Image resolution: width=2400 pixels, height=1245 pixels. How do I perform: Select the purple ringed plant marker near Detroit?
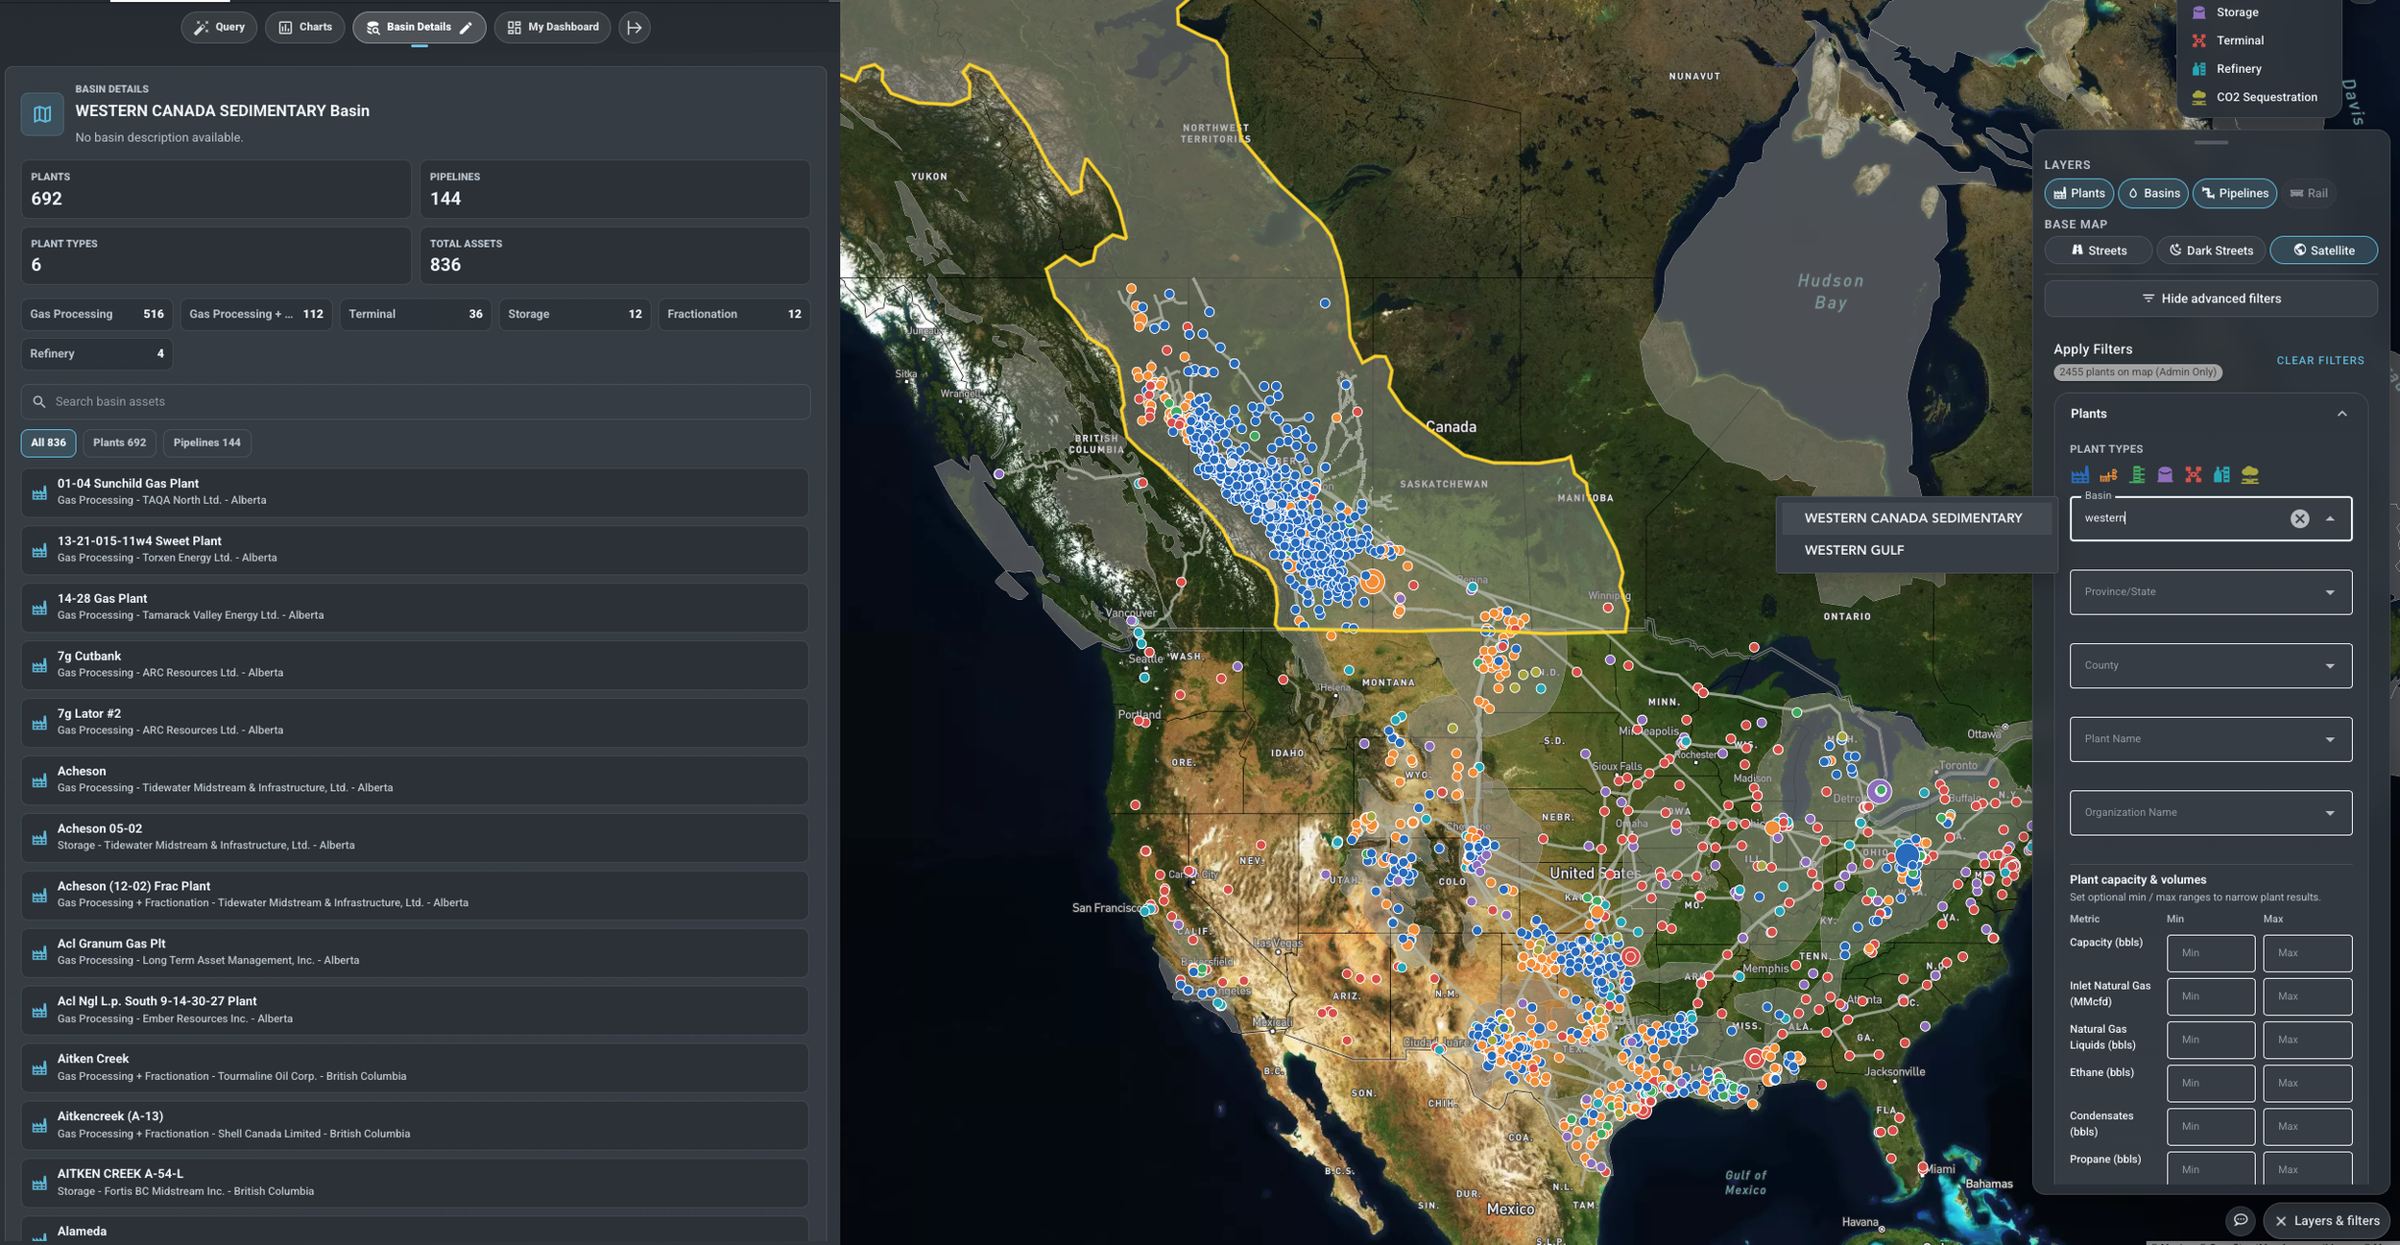click(x=1880, y=791)
